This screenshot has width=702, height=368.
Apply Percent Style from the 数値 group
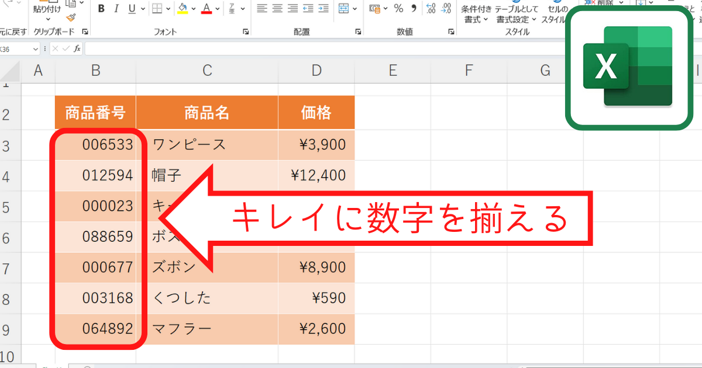398,8
